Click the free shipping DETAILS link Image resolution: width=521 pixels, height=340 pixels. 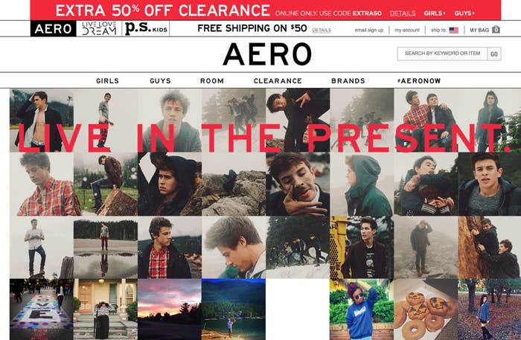tap(322, 30)
